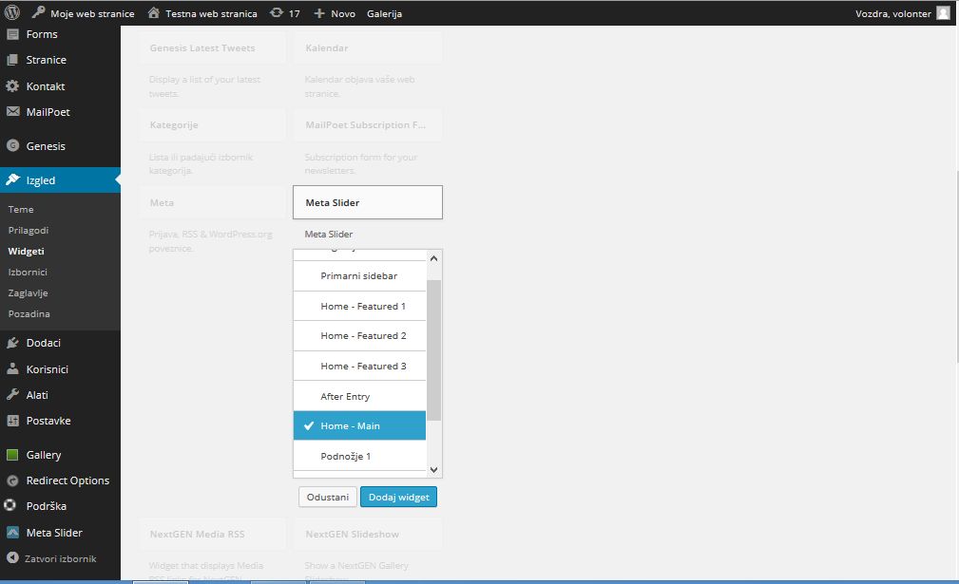Click the WordPress logo icon

click(12, 13)
